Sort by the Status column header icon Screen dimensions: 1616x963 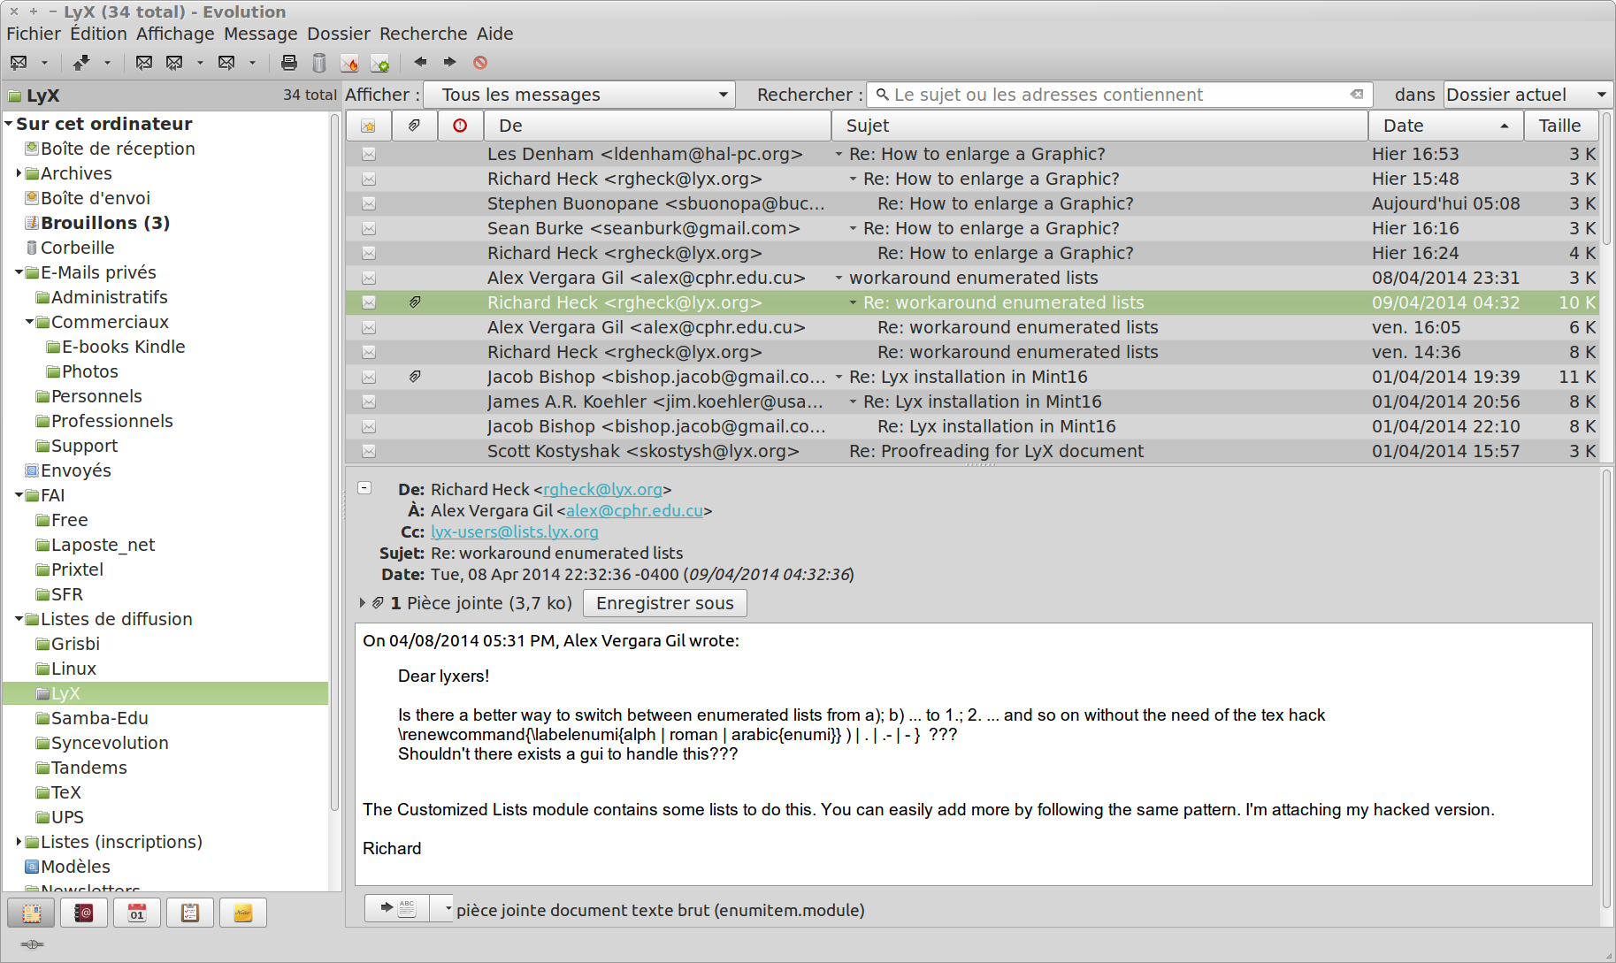[x=368, y=126]
